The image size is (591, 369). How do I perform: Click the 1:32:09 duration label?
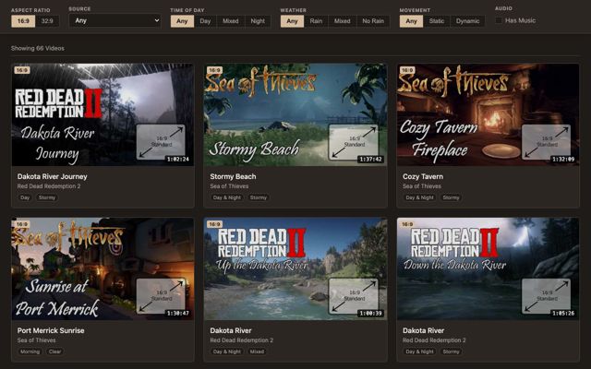[563, 160]
